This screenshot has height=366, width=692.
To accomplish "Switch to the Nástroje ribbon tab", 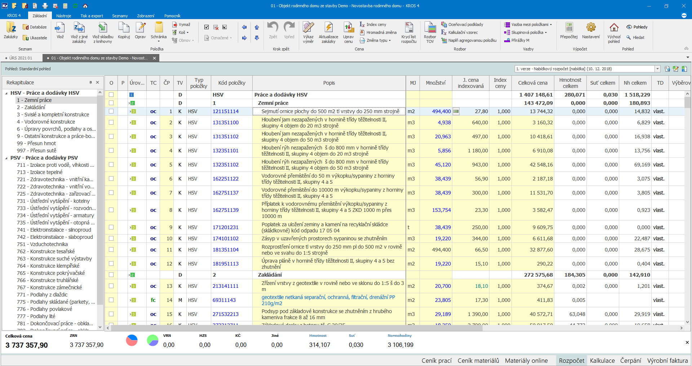I will click(x=63, y=16).
